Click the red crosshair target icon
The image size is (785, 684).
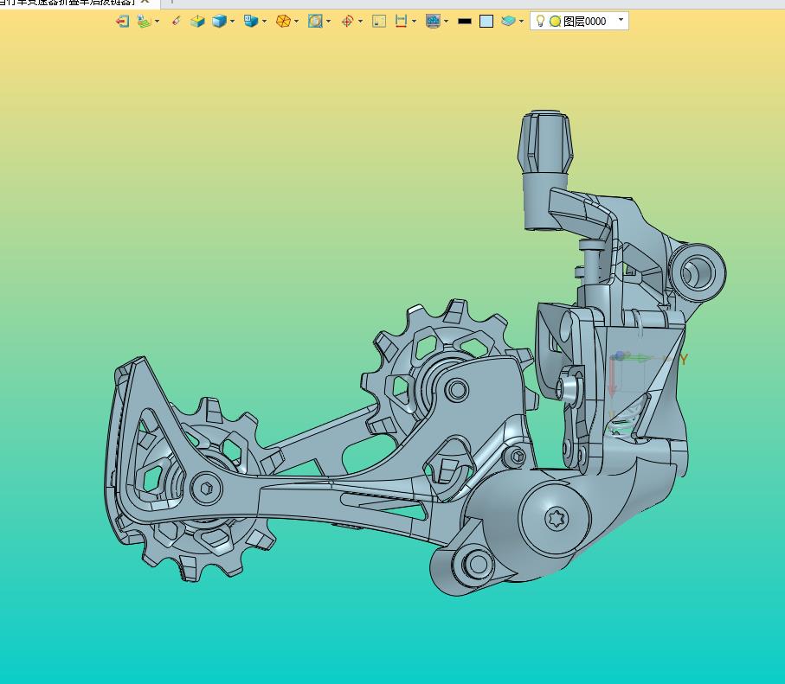(347, 21)
